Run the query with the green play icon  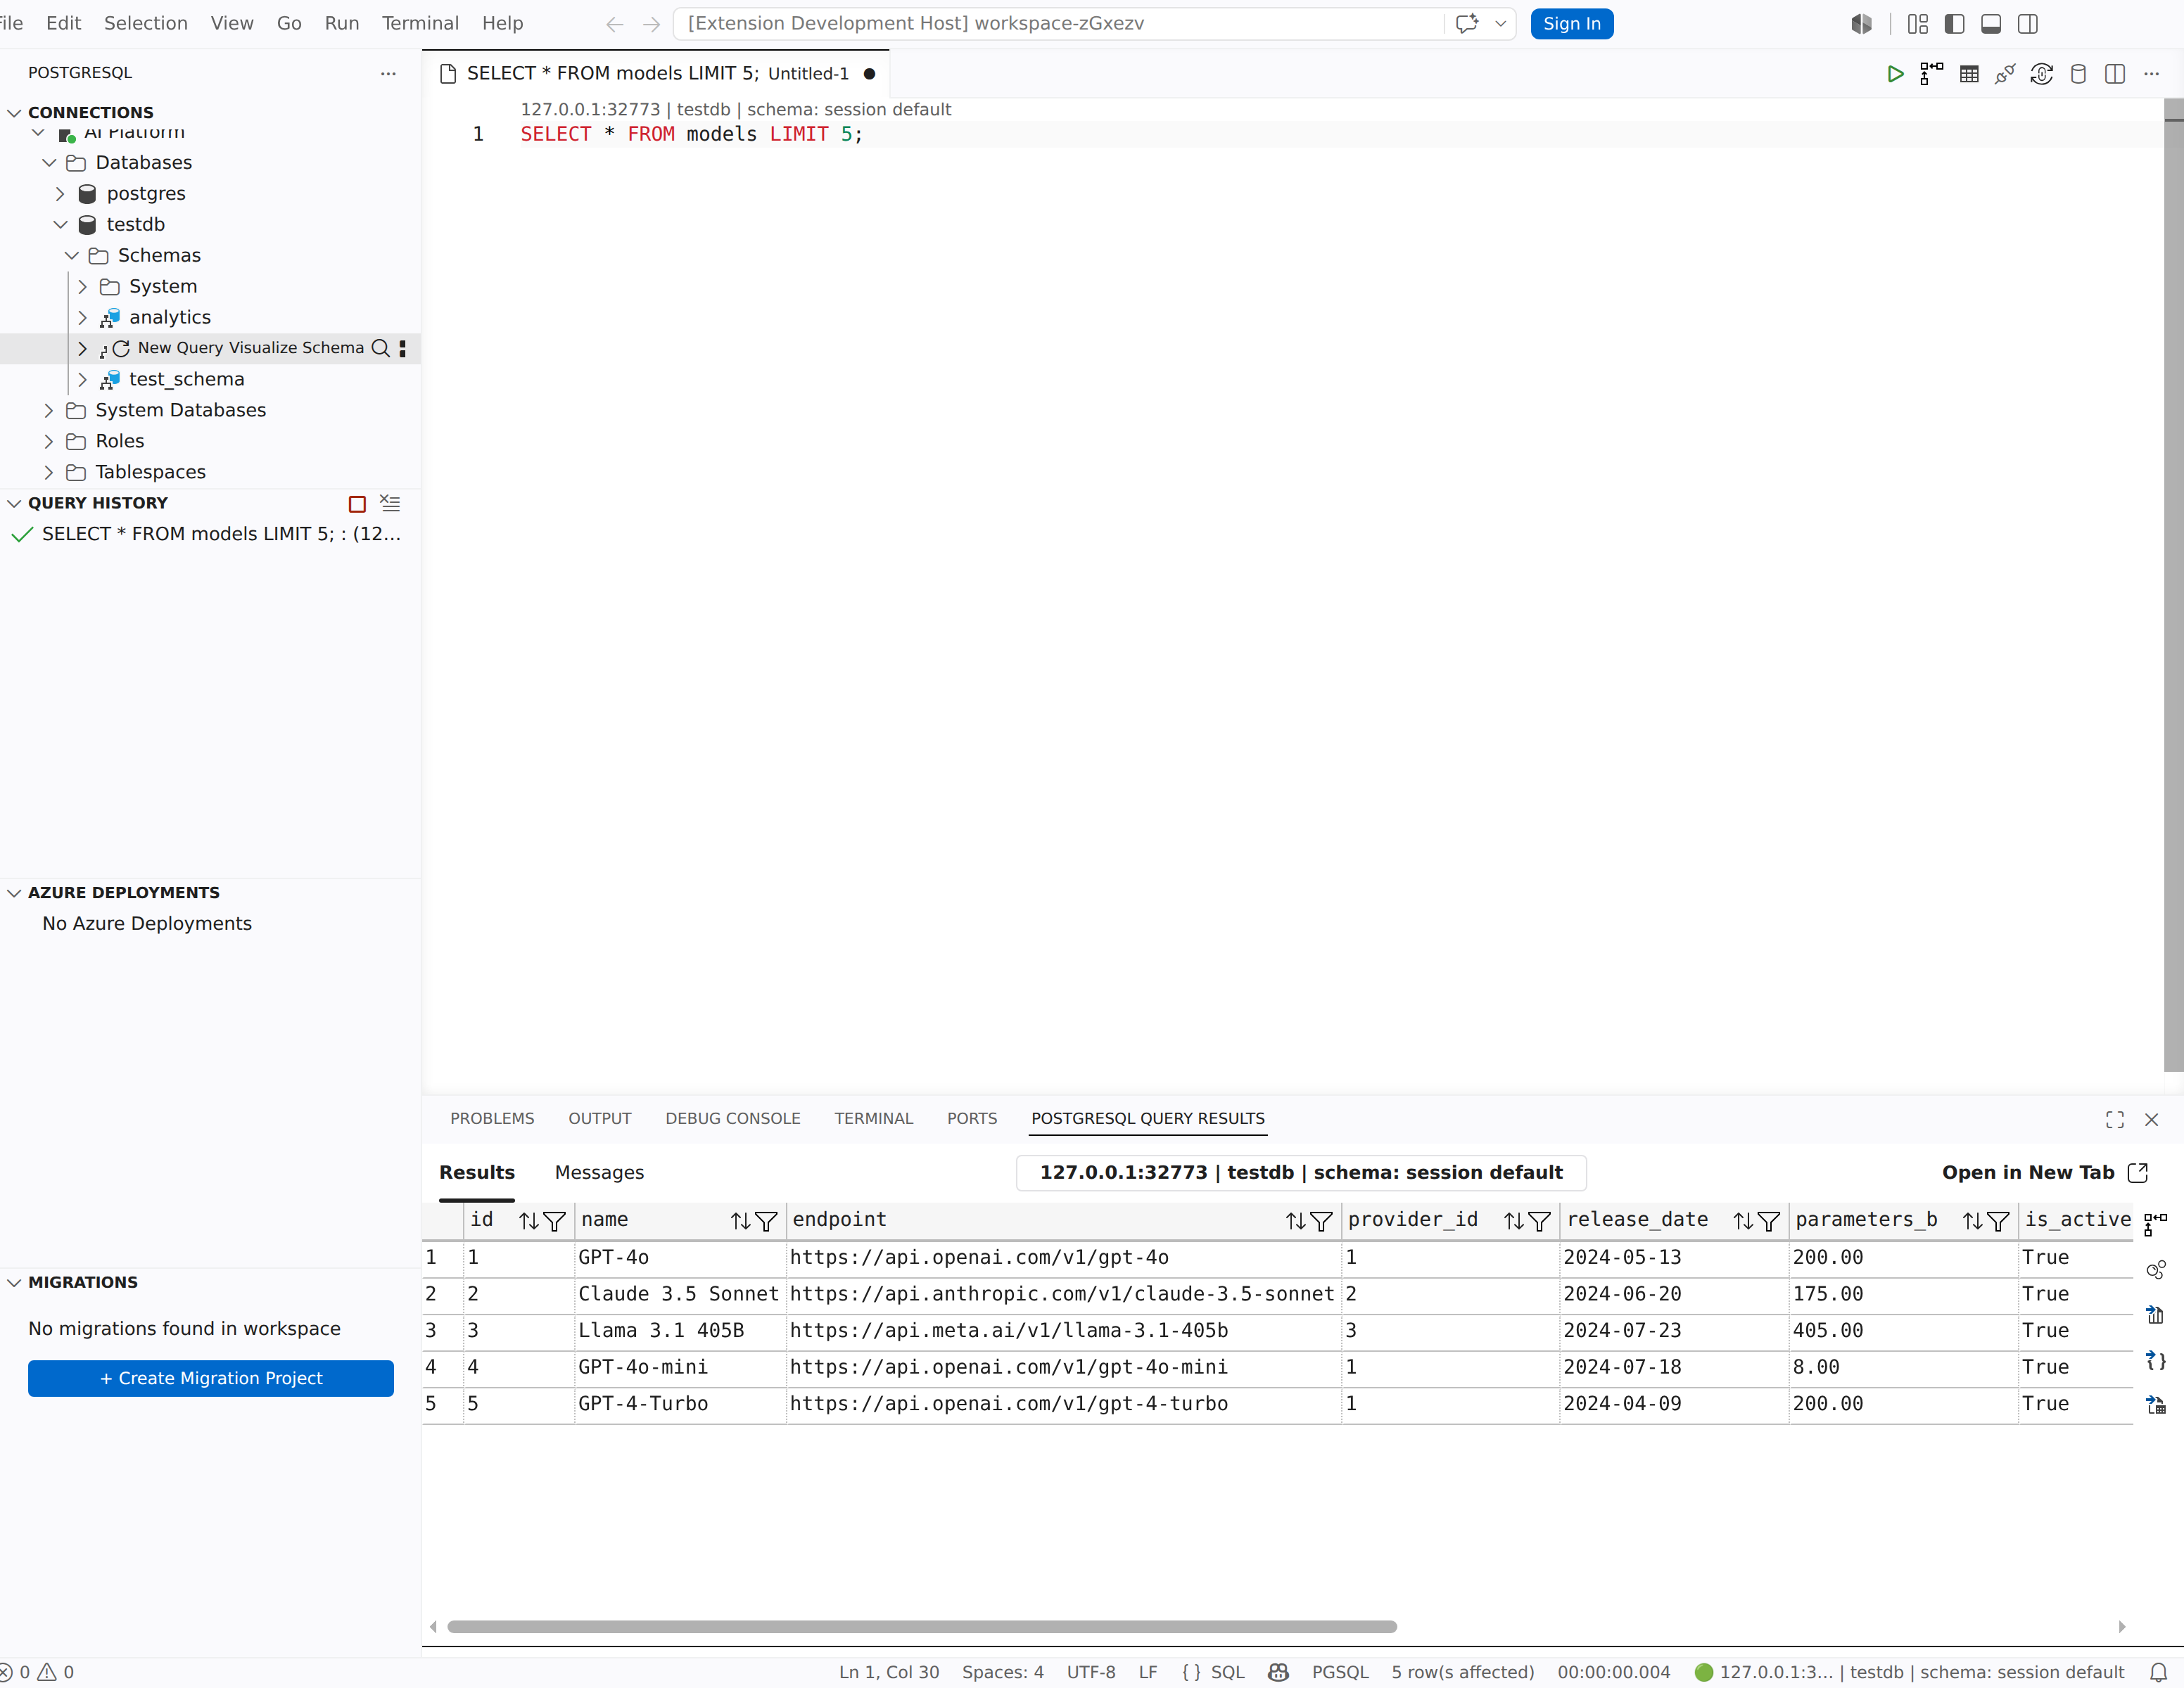(1895, 74)
